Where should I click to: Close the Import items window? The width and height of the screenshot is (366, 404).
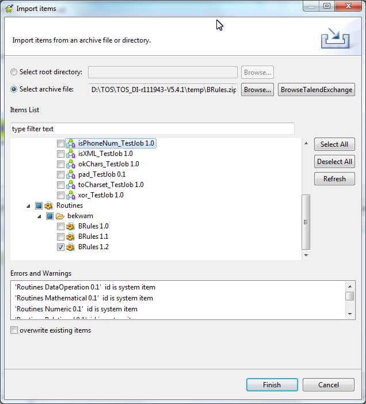pos(348,6)
